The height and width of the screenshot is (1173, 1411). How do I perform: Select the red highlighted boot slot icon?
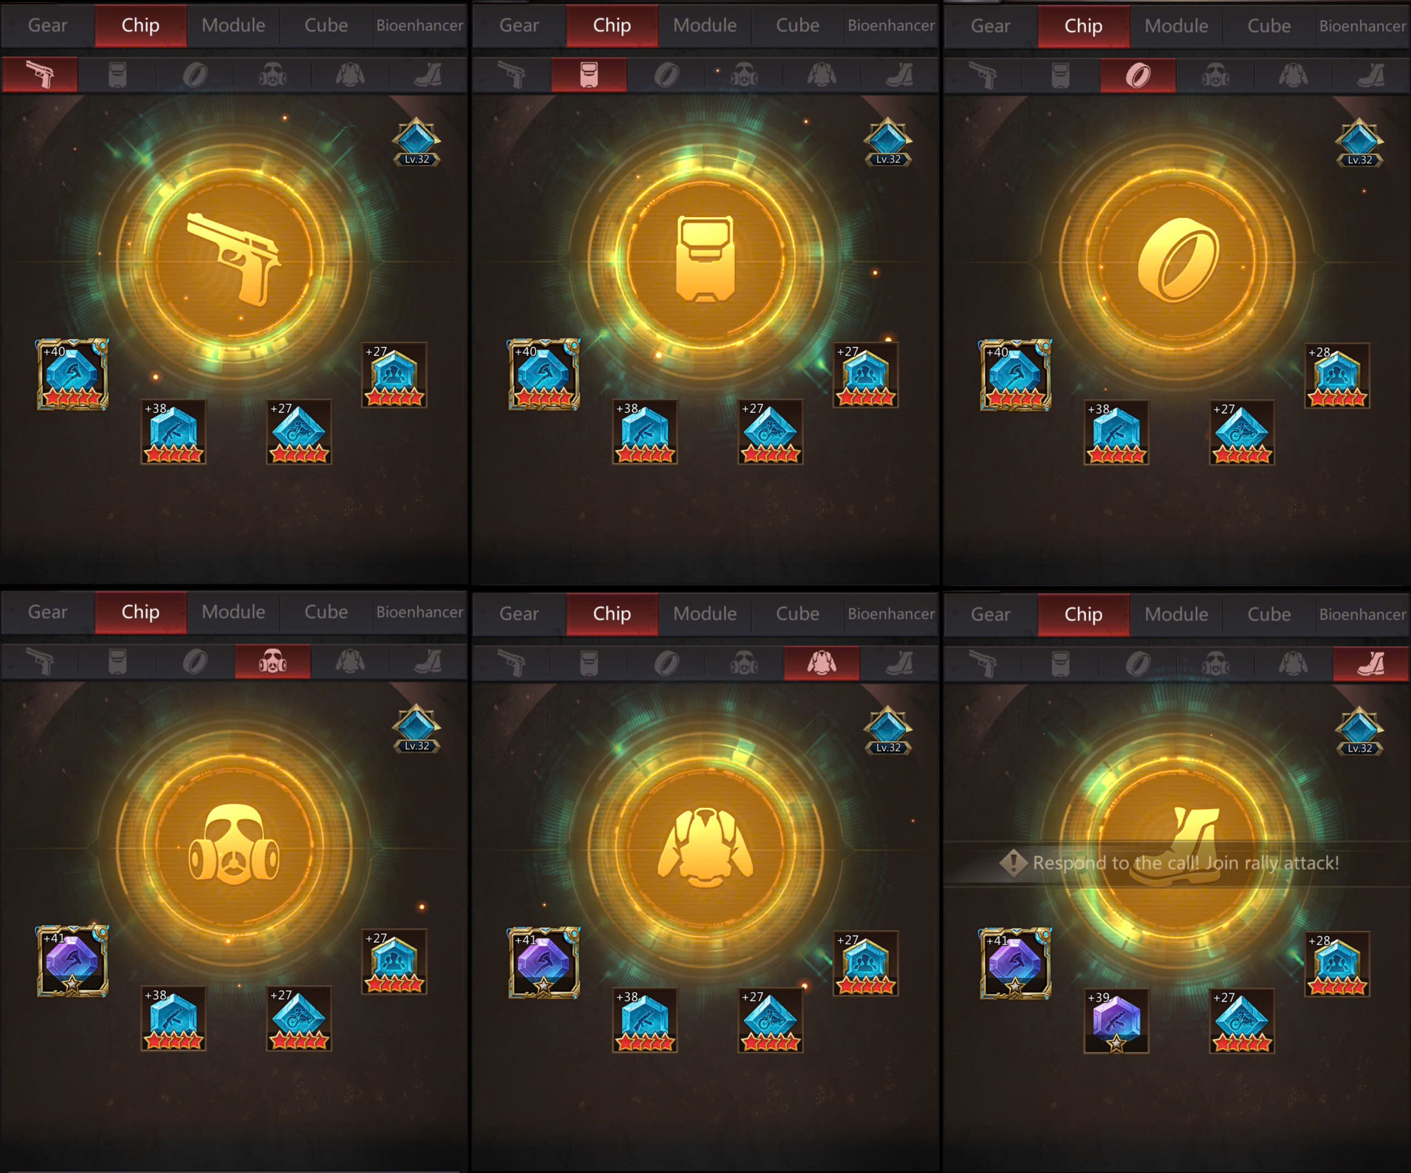click(1371, 664)
